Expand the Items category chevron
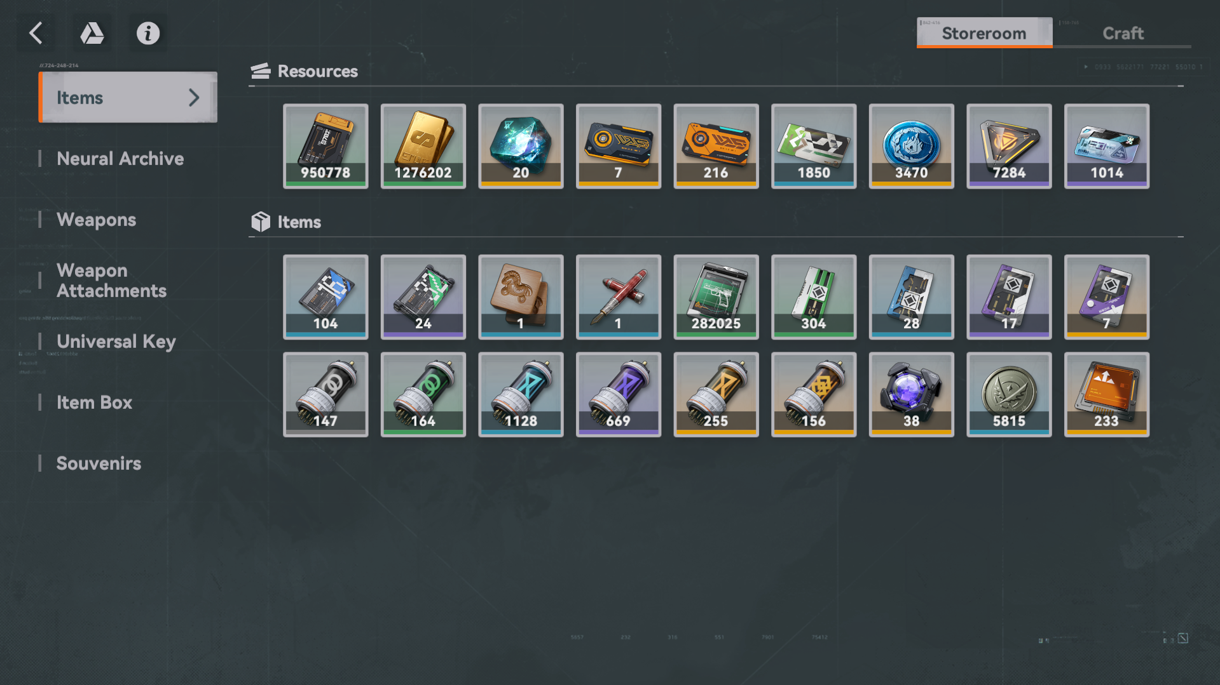This screenshot has height=685, width=1220. click(x=194, y=97)
